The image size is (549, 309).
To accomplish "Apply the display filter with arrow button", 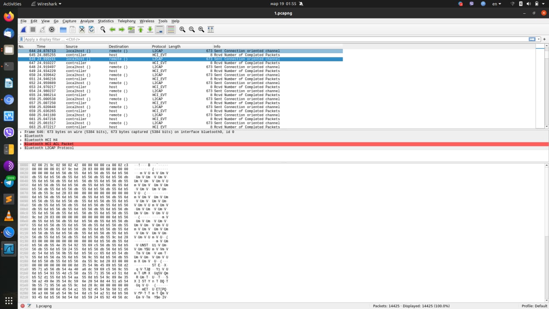I will 532,39.
